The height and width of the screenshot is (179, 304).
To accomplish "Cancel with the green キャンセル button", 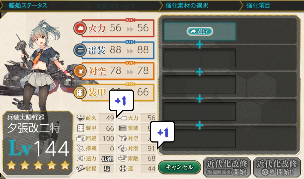I will 179,167.
